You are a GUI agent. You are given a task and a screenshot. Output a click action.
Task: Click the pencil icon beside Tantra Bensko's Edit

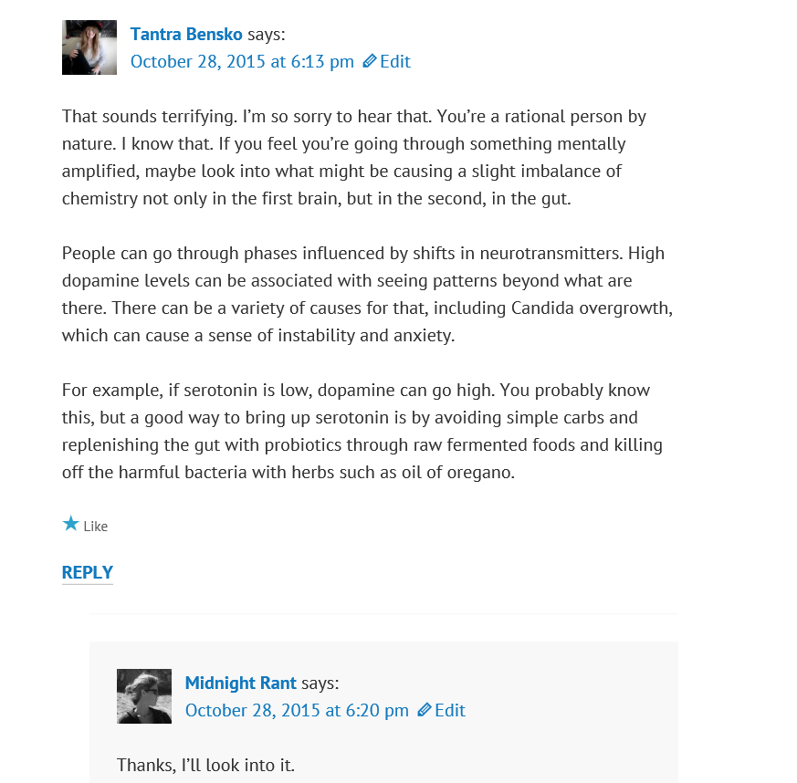(369, 61)
